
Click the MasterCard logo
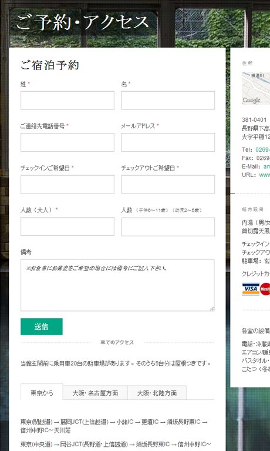point(265,289)
